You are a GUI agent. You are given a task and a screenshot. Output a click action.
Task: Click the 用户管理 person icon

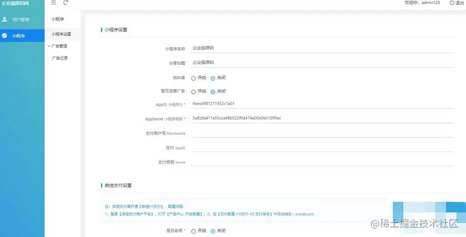pos(4,20)
